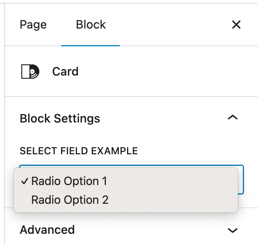Viewport: 258px width, 245px height.
Task: Click the empty Advanced row between title and chevron
Action: [152, 230]
